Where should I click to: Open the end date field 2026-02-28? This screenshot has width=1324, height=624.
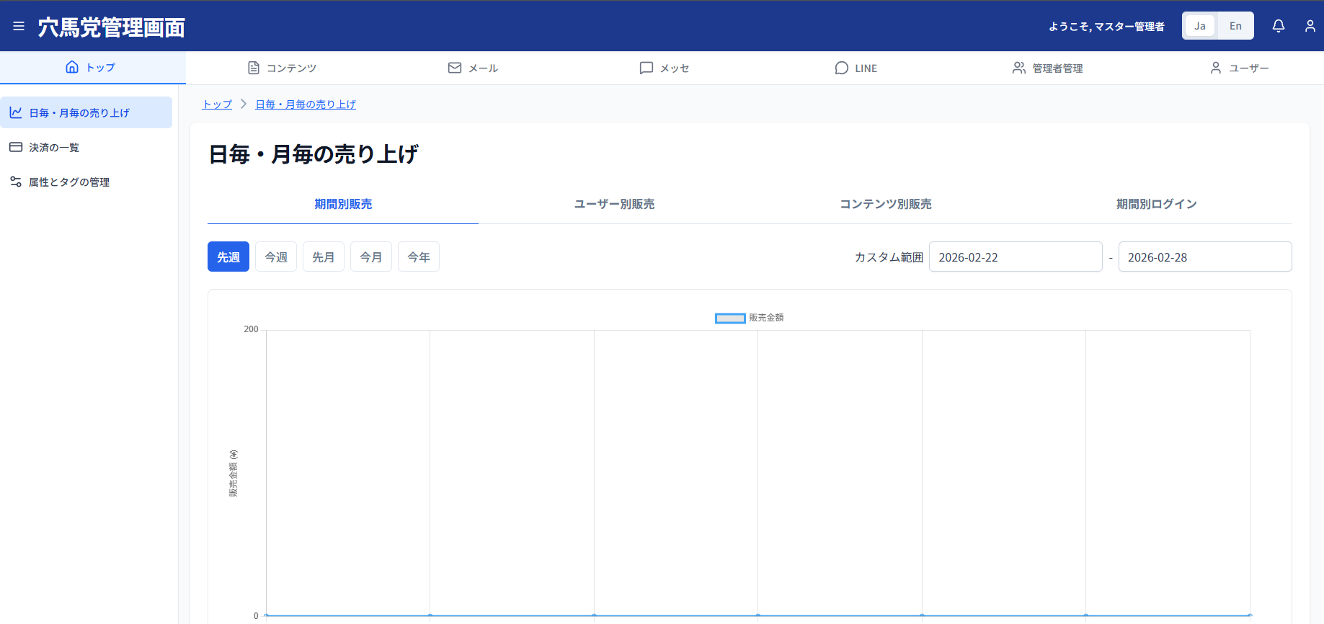[x=1204, y=257]
